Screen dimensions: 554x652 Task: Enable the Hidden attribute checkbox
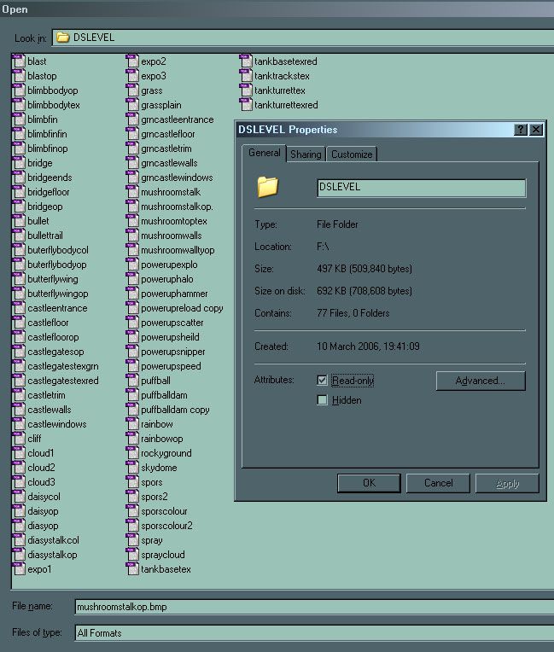322,400
